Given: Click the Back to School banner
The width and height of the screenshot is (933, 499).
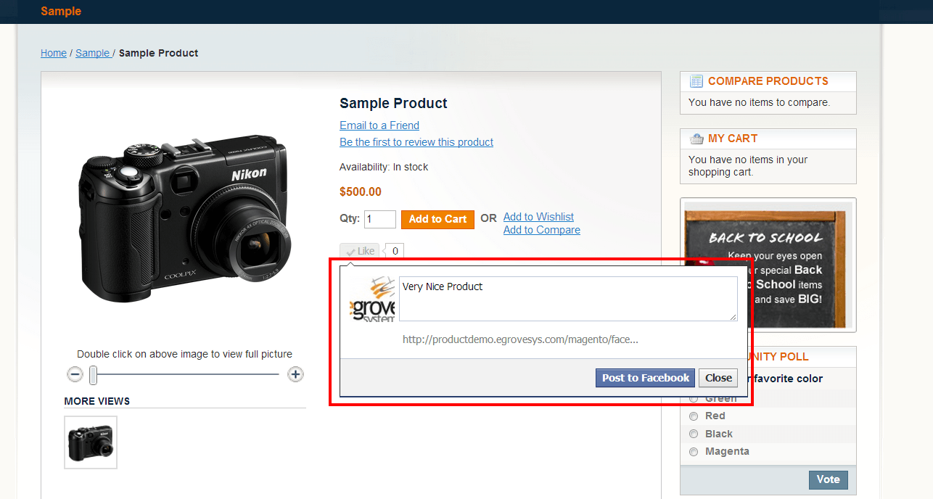Looking at the screenshot, I should [768, 265].
